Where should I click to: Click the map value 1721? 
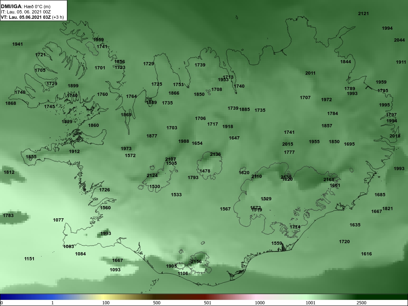40,55
